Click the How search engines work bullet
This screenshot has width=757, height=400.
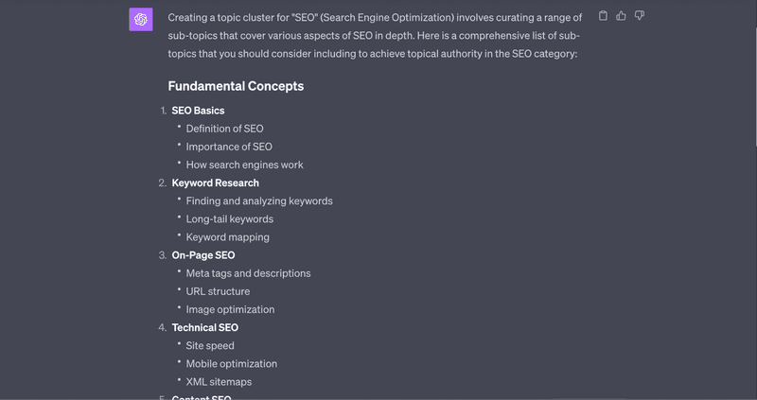coord(245,165)
